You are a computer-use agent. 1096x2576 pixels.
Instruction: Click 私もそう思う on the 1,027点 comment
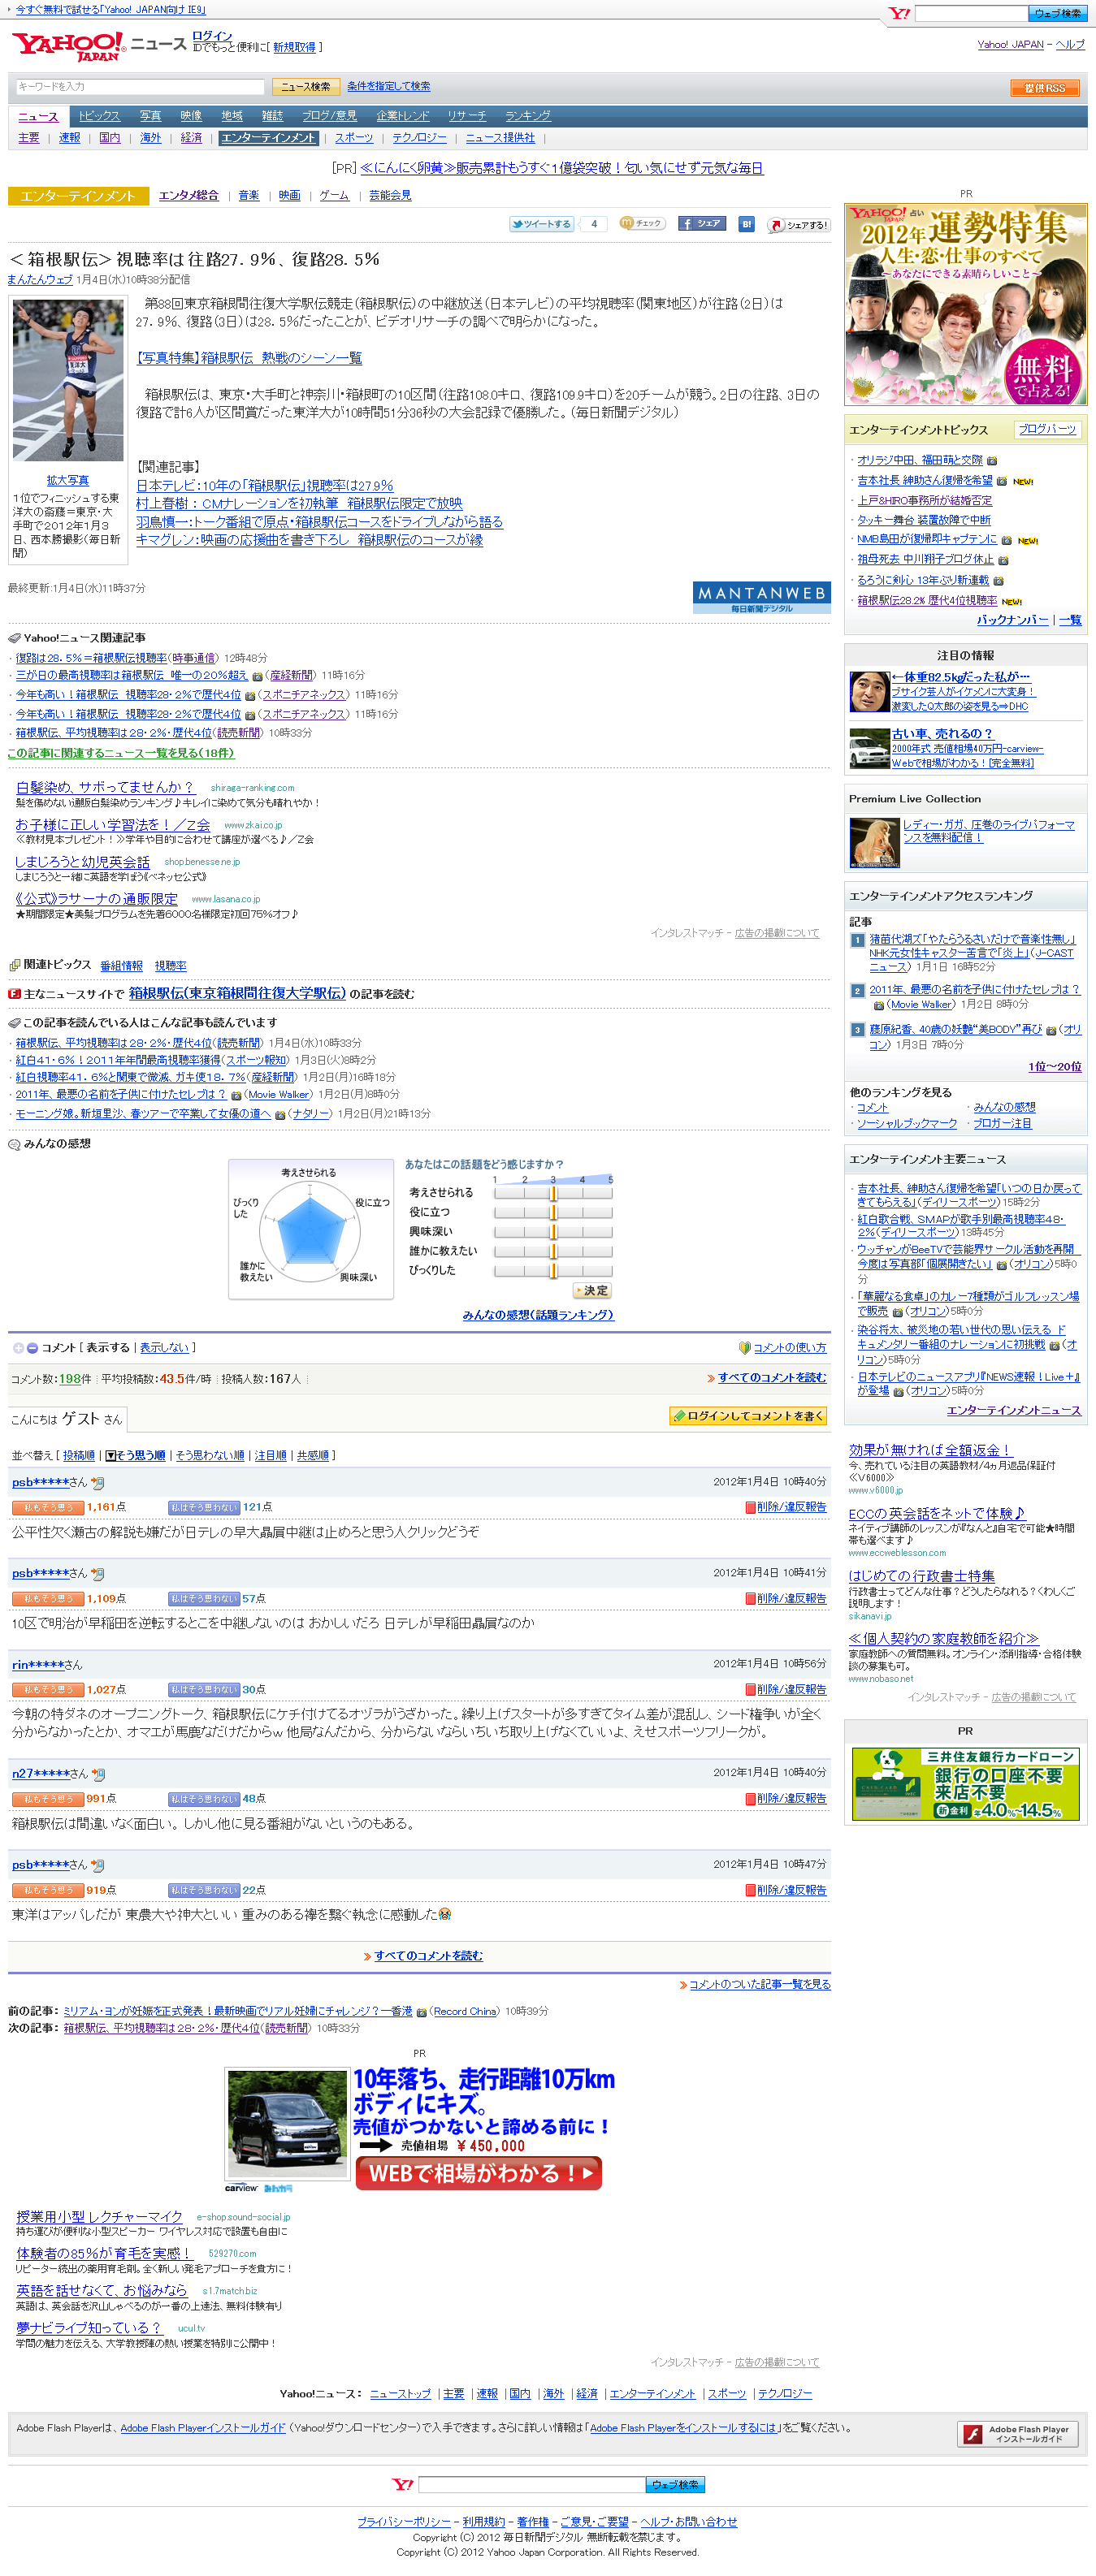pyautogui.click(x=48, y=1690)
